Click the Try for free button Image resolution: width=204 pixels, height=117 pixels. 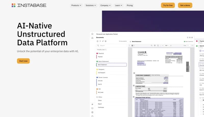coord(168,5)
